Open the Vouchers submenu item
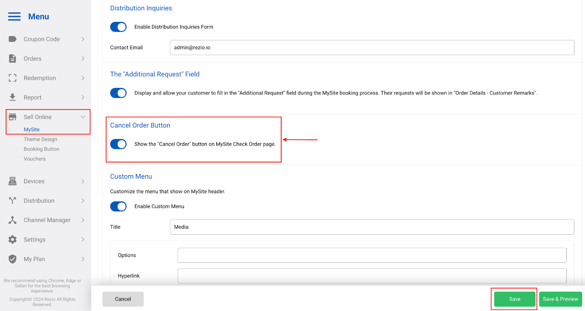 tap(35, 159)
